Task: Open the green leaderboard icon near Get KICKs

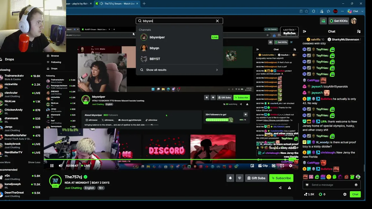Action: pos(323,21)
